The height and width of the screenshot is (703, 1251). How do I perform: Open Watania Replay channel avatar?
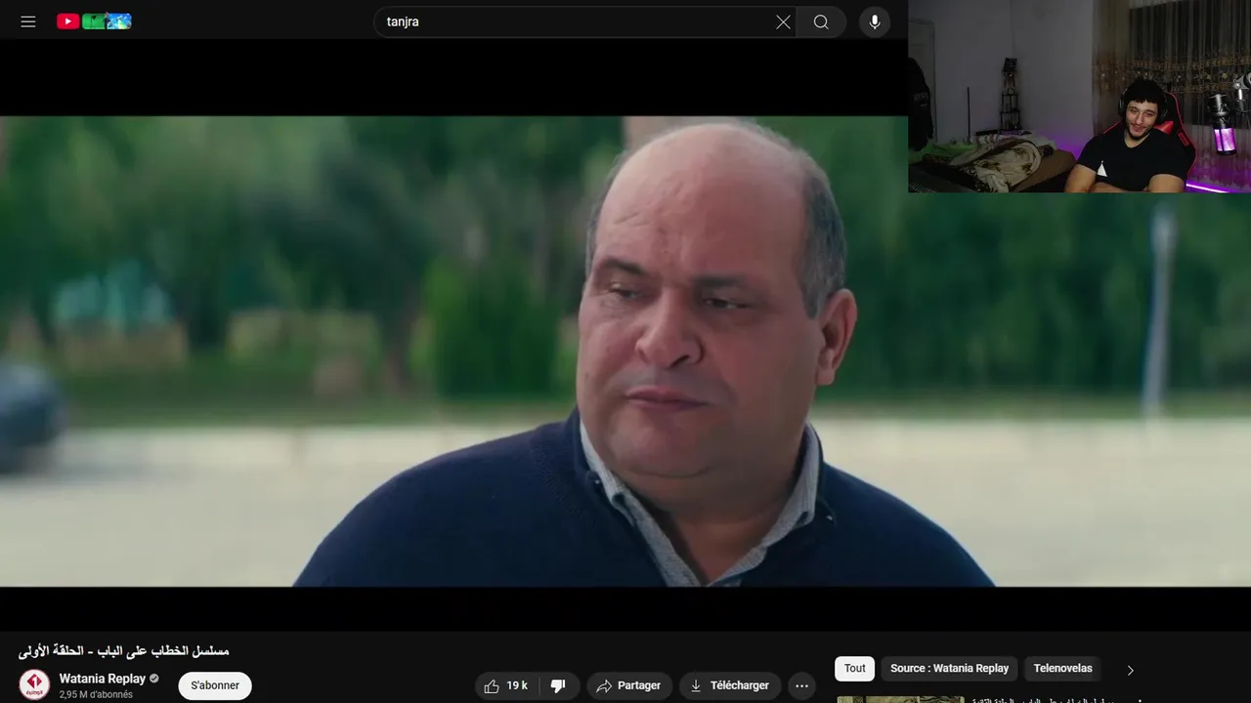pyautogui.click(x=34, y=684)
